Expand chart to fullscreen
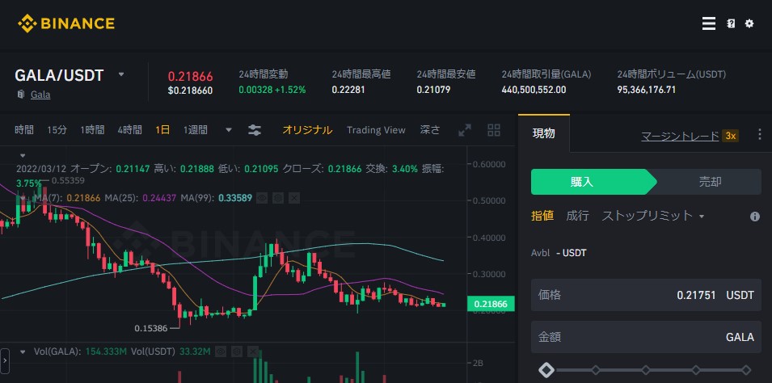Viewport: 772px width, 383px height. click(x=464, y=130)
